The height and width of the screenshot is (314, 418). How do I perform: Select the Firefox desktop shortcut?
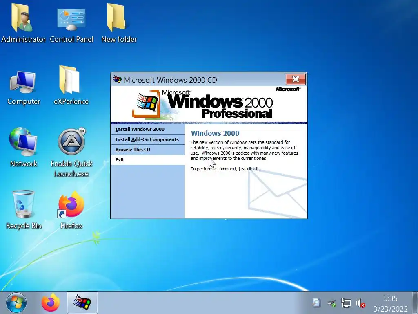coord(71,210)
